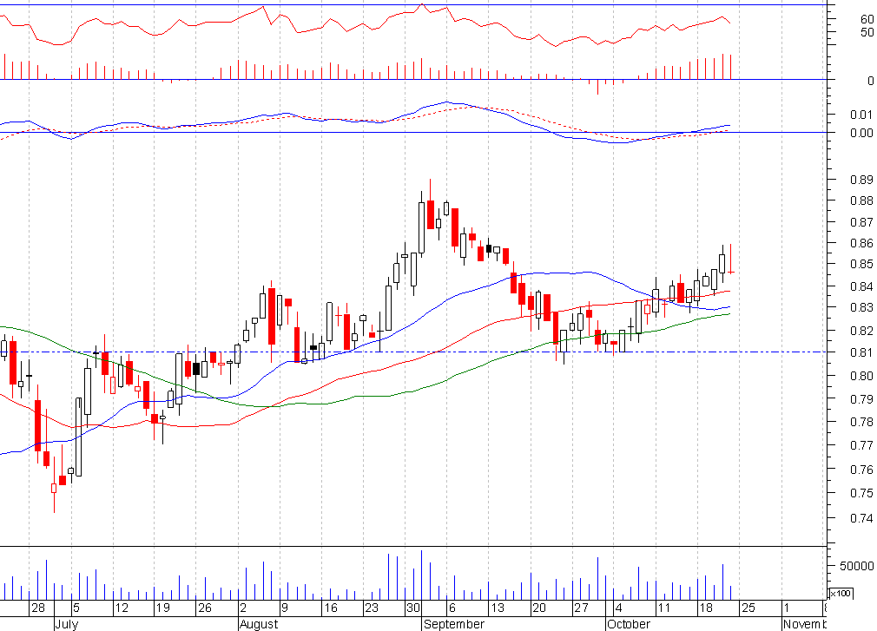Viewport: 877px width, 631px height.
Task: Pick the 0.86 price axis value
Action: 861,243
